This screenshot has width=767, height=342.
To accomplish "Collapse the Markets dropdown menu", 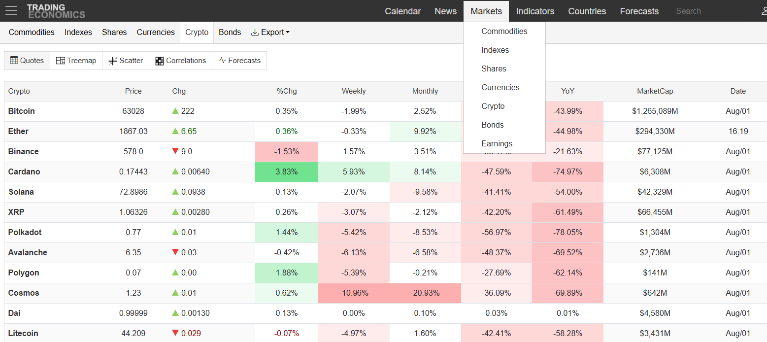I will [x=486, y=11].
